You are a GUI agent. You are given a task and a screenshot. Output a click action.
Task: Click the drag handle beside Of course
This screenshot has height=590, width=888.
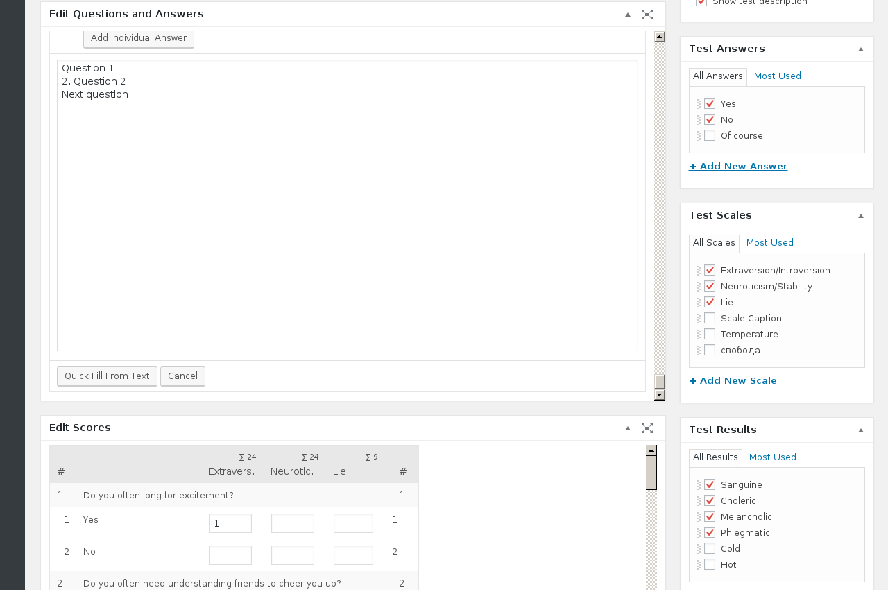[x=699, y=136]
